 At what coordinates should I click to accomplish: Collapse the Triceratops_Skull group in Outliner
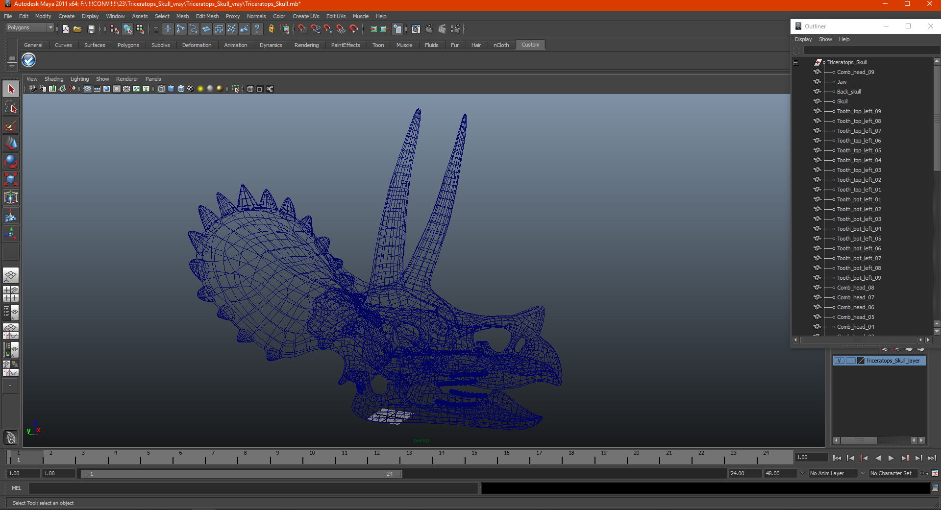[x=796, y=62]
